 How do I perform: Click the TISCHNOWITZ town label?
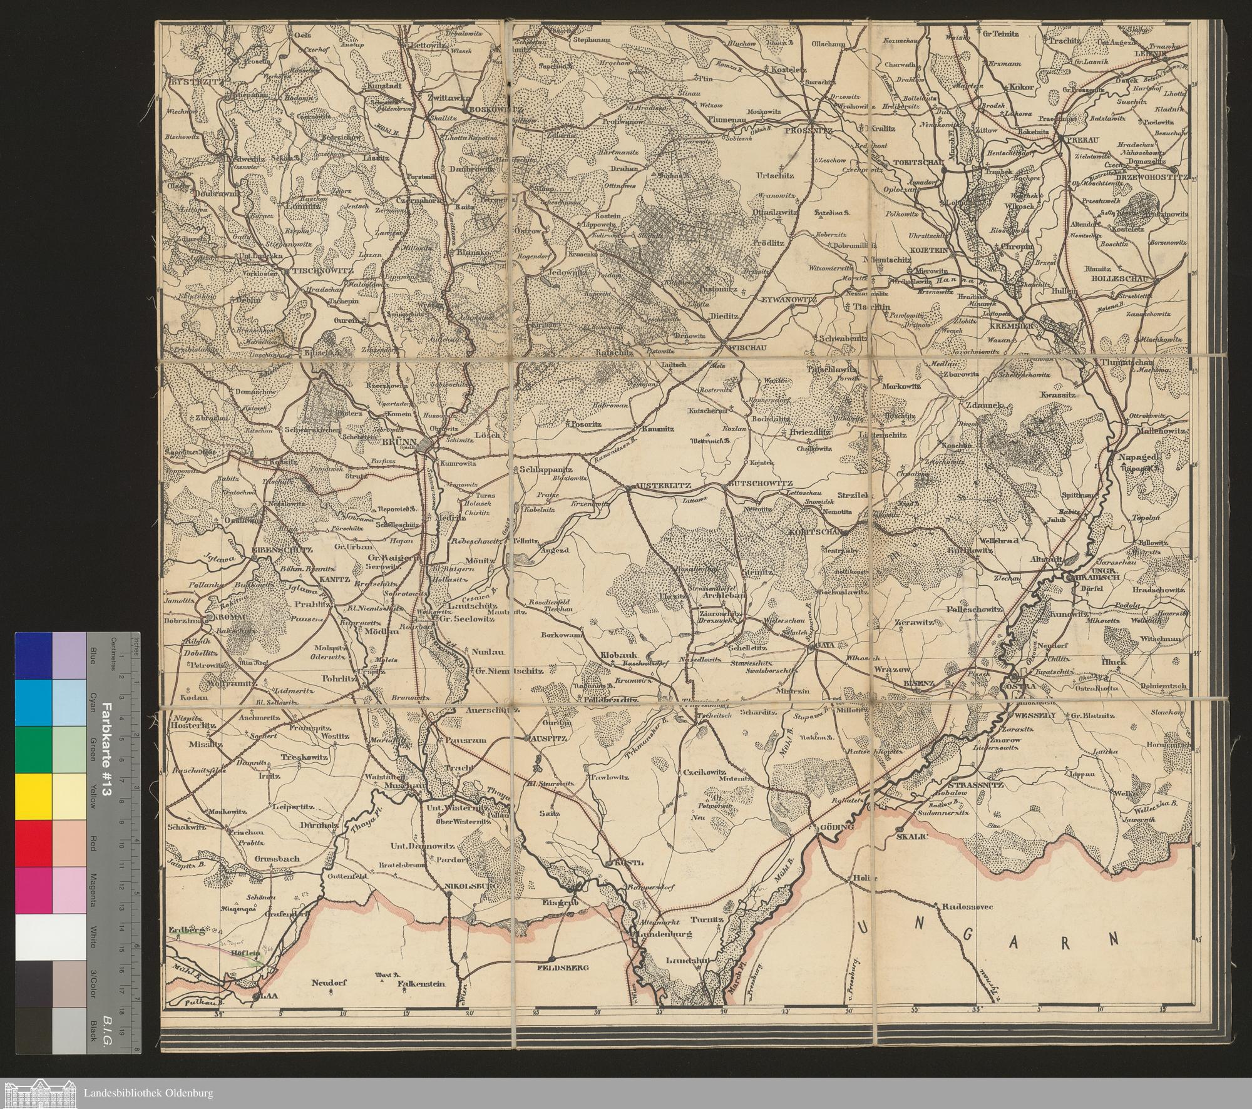(x=323, y=272)
